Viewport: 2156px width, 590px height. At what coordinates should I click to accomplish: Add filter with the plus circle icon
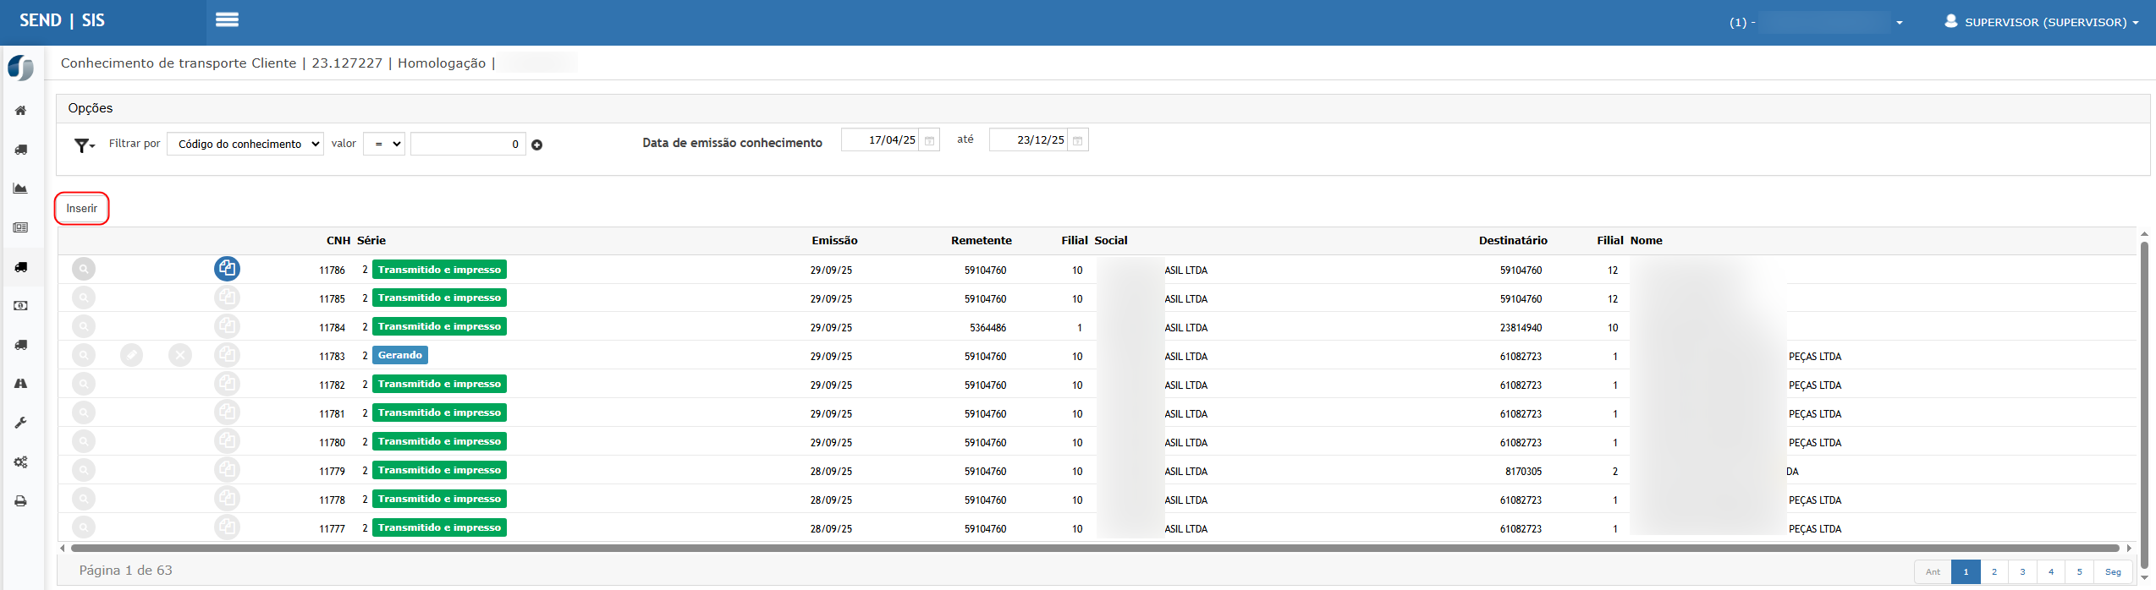coord(536,145)
